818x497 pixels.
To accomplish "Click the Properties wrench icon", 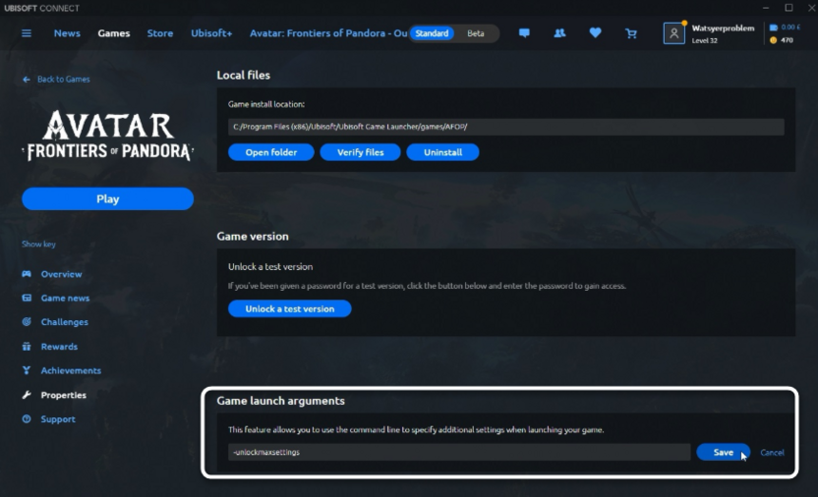I will point(27,395).
